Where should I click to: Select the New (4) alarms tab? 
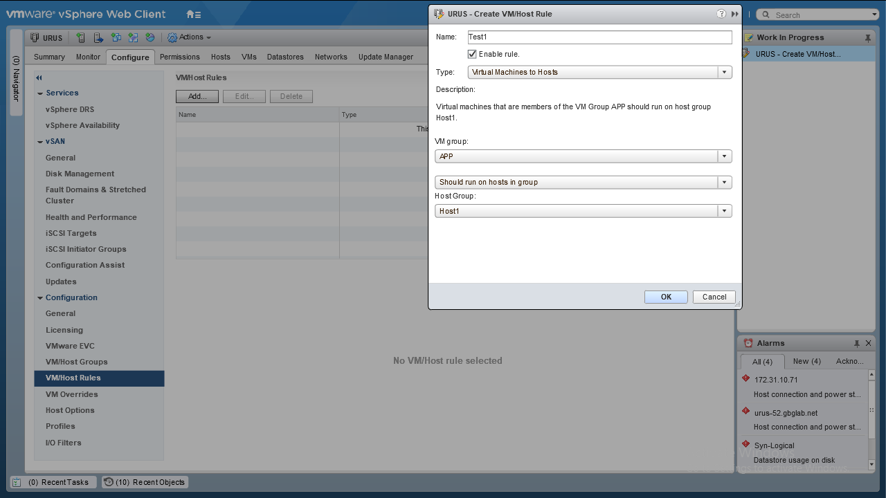click(807, 361)
